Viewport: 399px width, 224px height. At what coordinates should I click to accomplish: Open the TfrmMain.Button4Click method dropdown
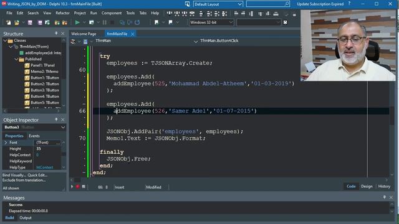196,42
